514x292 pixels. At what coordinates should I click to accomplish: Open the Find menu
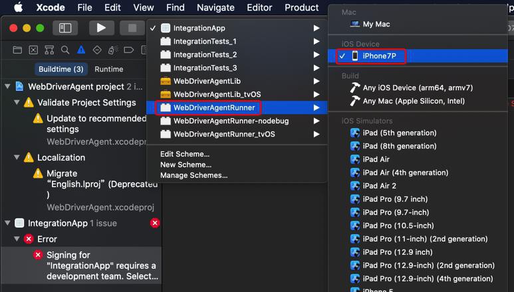[175, 7]
